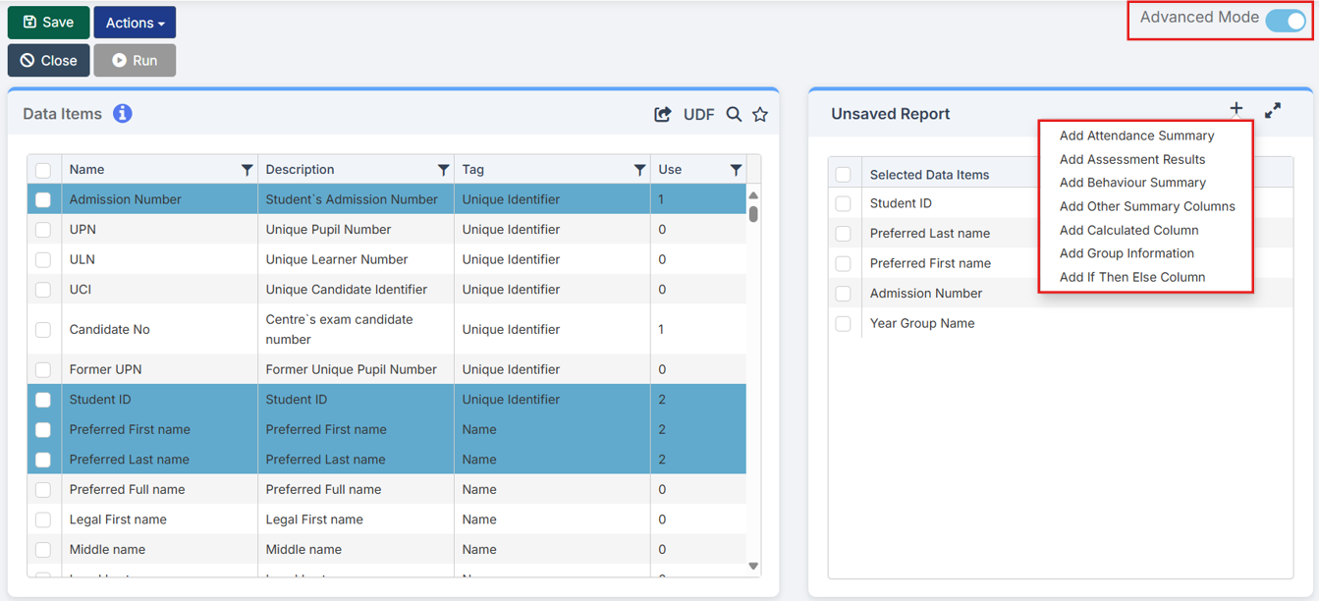Click the UDF button
Viewport: 1319px width, 601px height.
coord(698,114)
